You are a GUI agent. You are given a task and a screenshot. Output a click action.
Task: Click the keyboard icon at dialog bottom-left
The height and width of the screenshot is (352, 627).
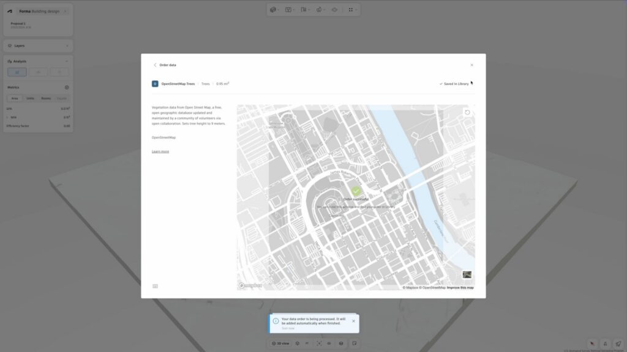point(155,286)
